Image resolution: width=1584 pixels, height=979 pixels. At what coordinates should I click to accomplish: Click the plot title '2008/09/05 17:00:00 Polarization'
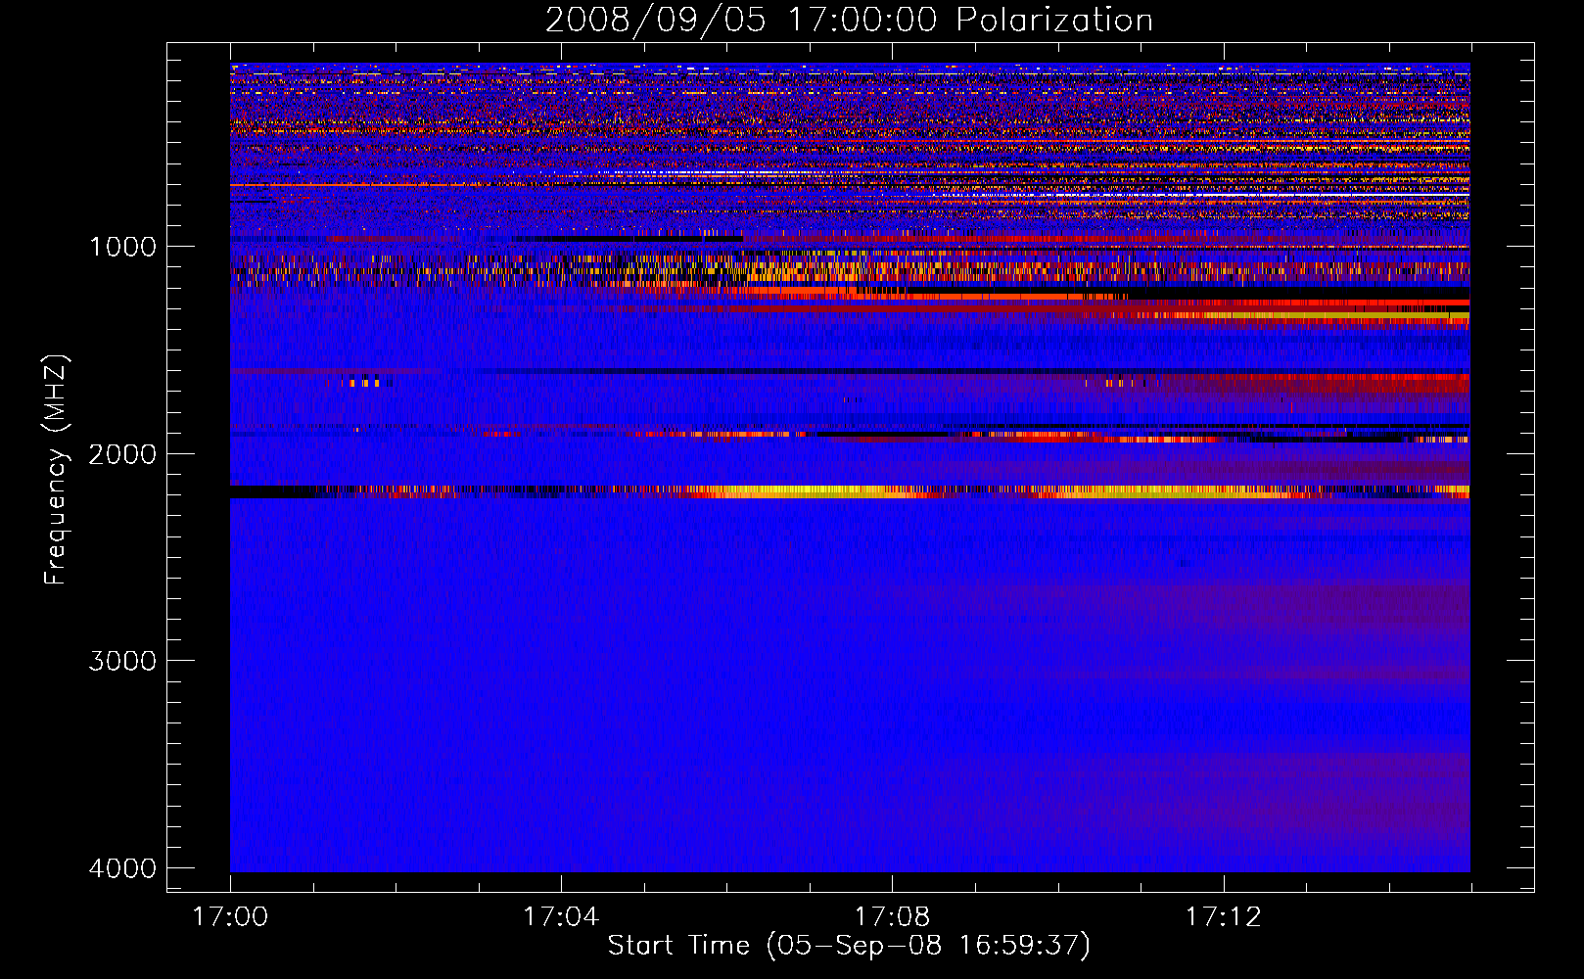(849, 20)
